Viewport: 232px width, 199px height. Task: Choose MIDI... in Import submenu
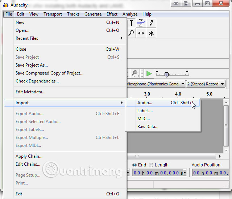pos(163,119)
